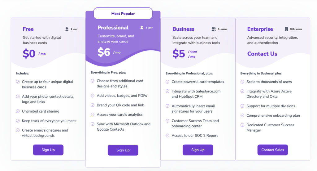Click the $6 per month Professional price
Viewport: 317px width, 171px height.
(x=109, y=52)
